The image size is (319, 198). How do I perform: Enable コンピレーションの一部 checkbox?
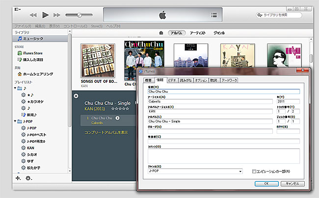tap(254, 172)
